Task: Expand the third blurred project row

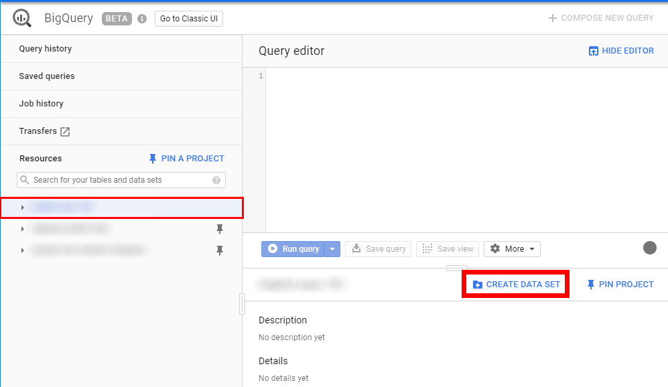Action: click(22, 250)
